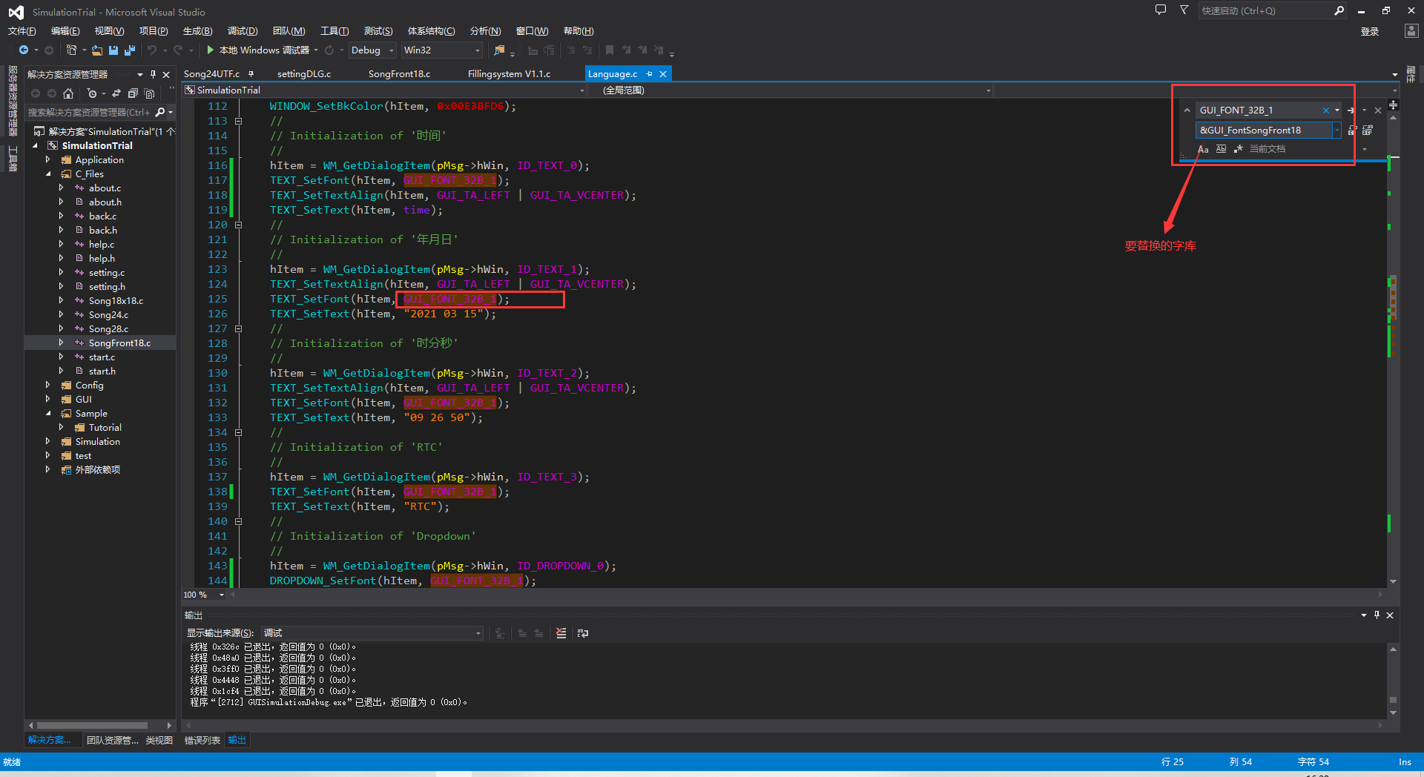Open the 生成(B) menu
The width and height of the screenshot is (1424, 777).
197,31
